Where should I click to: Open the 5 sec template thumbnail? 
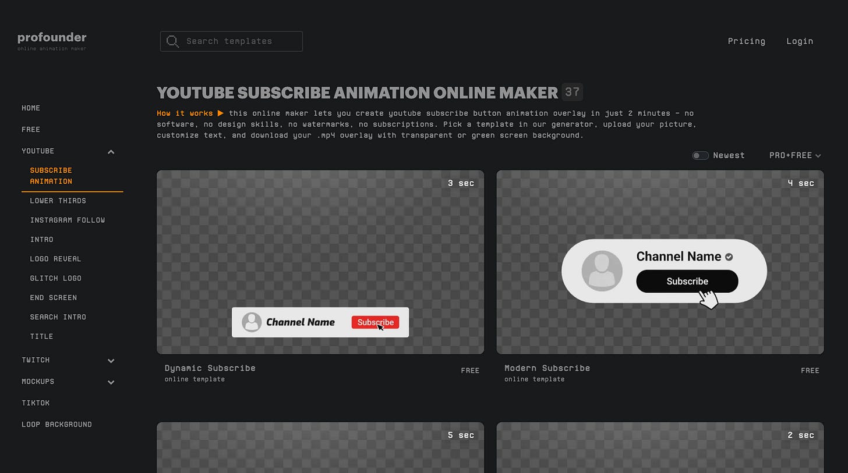[320, 448]
